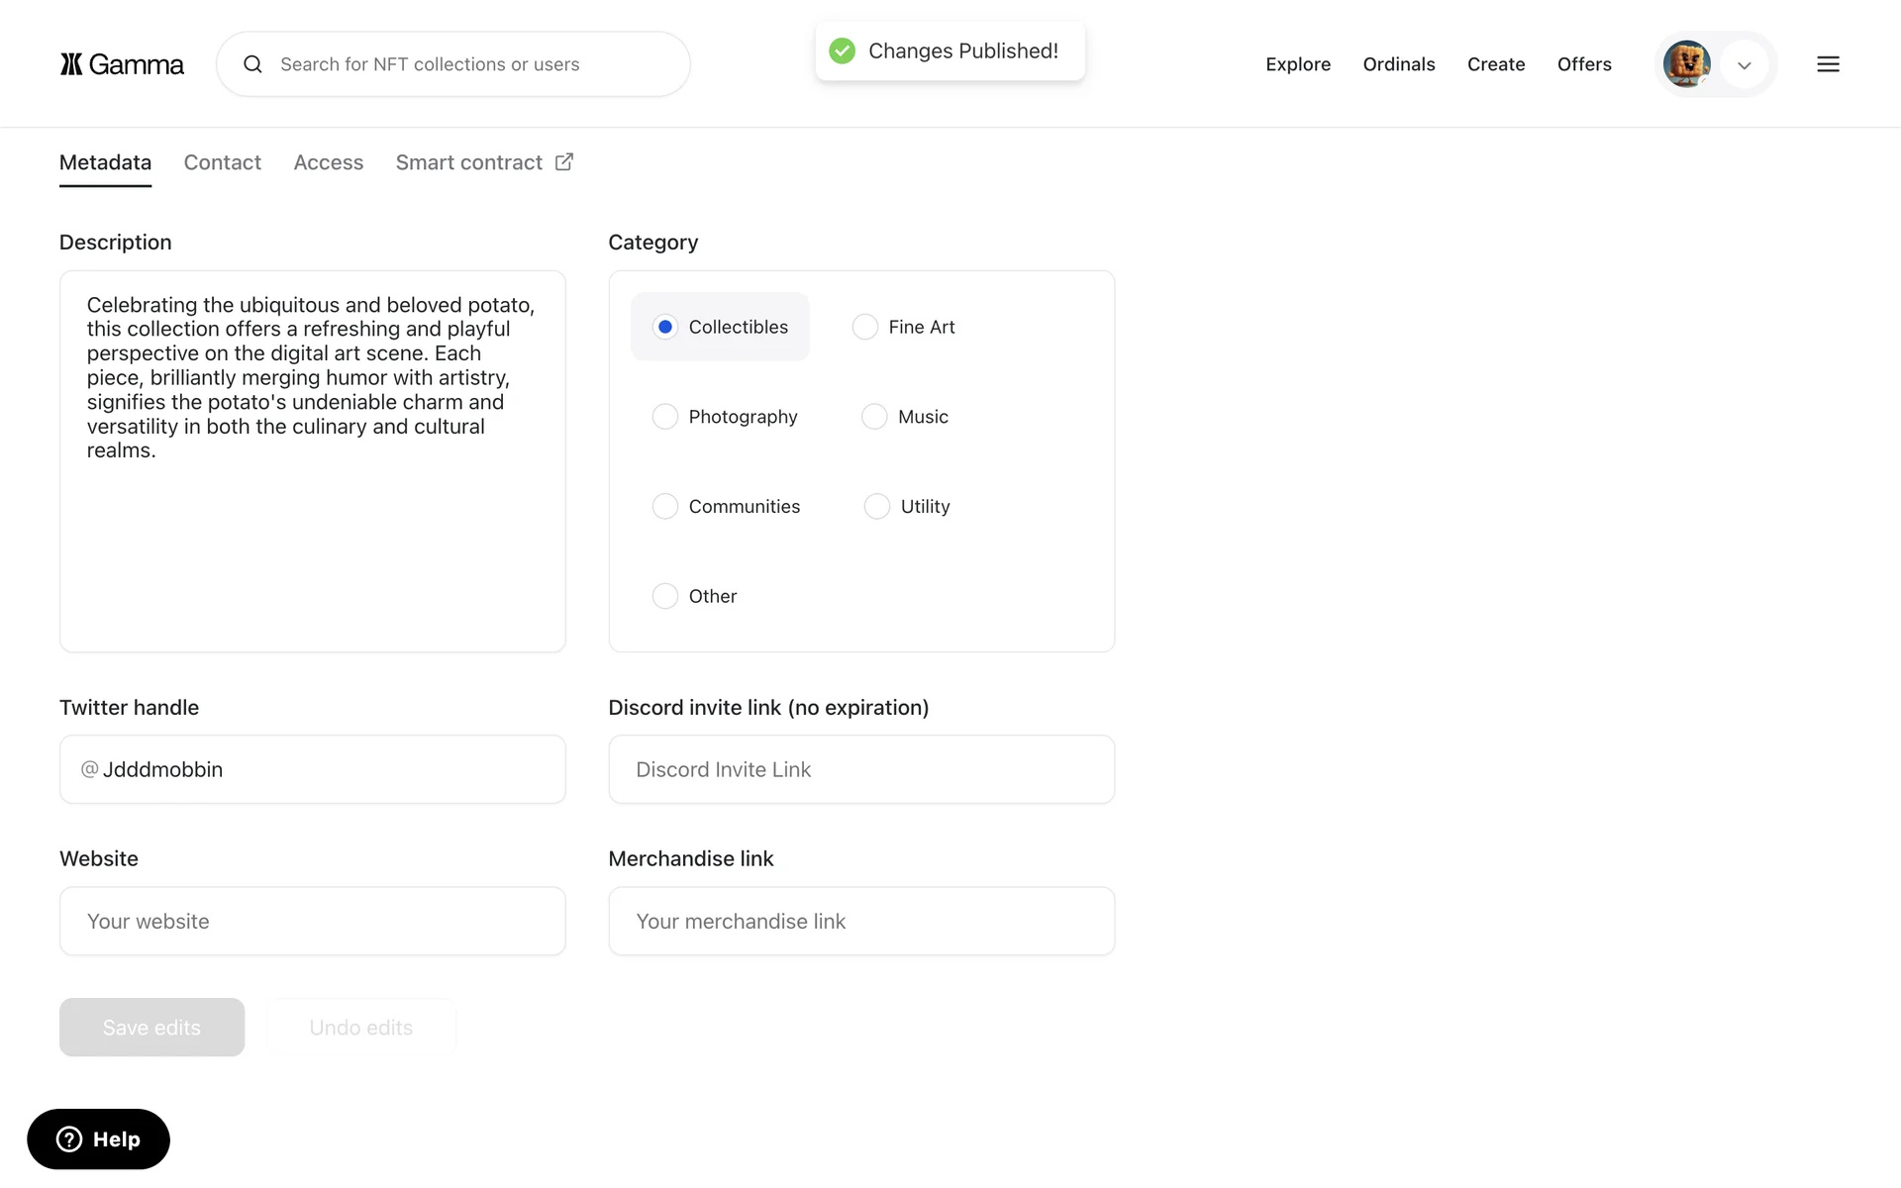The width and height of the screenshot is (1901, 1188).
Task: Expand the account dropdown chevron
Action: coord(1745,65)
